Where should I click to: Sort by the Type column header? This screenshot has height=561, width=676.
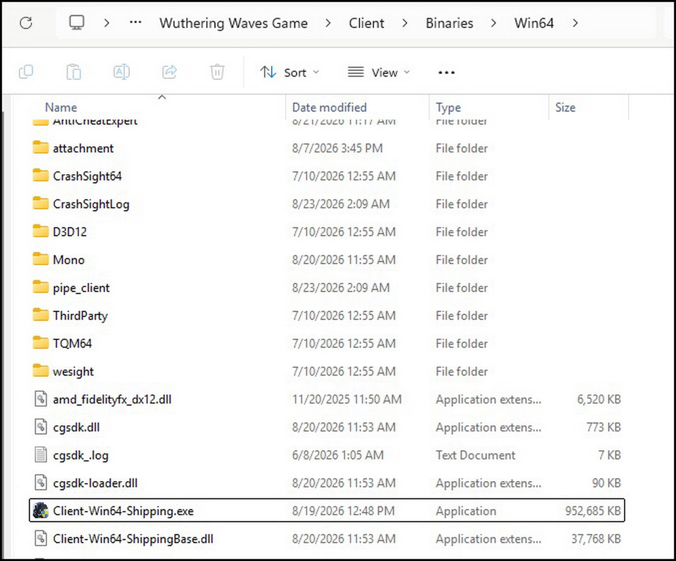tap(448, 107)
